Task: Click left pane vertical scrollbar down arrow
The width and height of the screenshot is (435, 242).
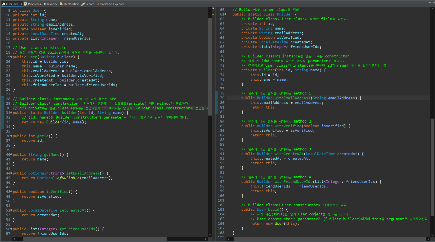Action: (210, 235)
